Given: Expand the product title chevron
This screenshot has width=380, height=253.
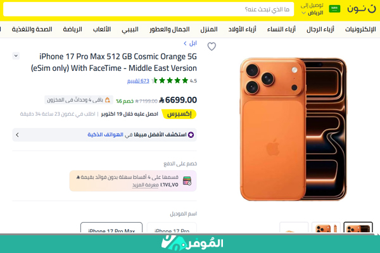Looking at the screenshot, I should point(16,56).
